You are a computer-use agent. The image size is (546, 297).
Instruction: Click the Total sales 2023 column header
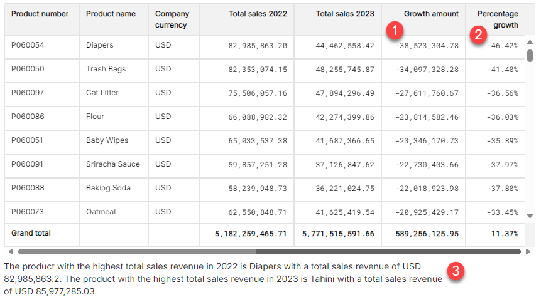click(x=345, y=14)
